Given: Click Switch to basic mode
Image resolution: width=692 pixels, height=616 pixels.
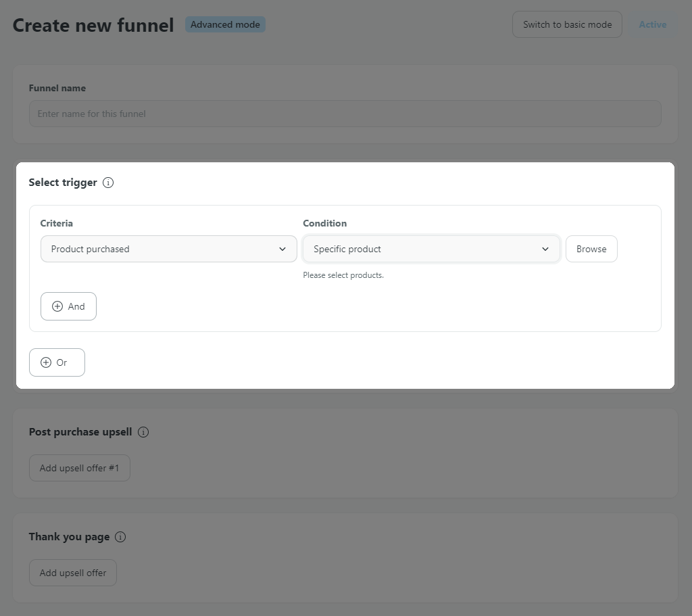Looking at the screenshot, I should pyautogui.click(x=567, y=25).
